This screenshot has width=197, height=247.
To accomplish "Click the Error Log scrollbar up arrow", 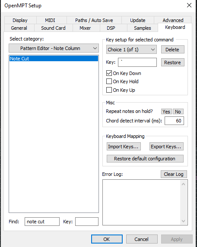I will coord(184,184).
